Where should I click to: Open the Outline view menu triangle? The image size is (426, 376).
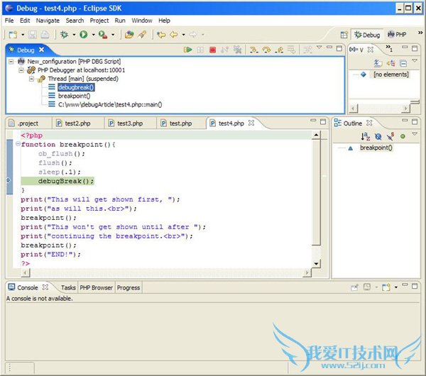click(x=415, y=134)
